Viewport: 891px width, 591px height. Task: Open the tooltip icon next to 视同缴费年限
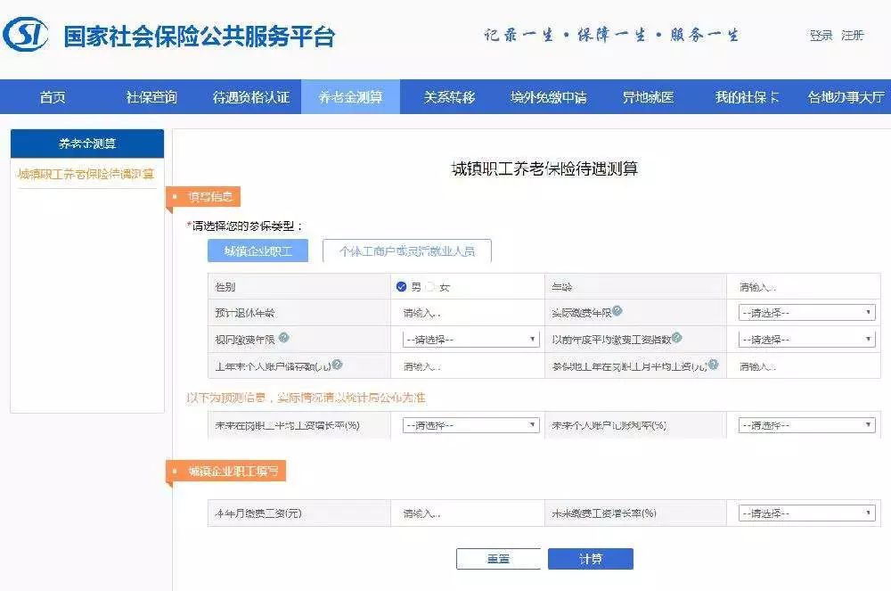[x=282, y=337]
